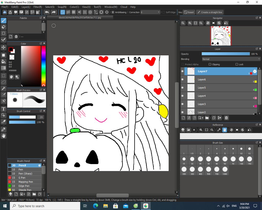Click the cloud save icon in toolbar
Image resolution: width=262 pixels, height=210 pixels.
5,12
